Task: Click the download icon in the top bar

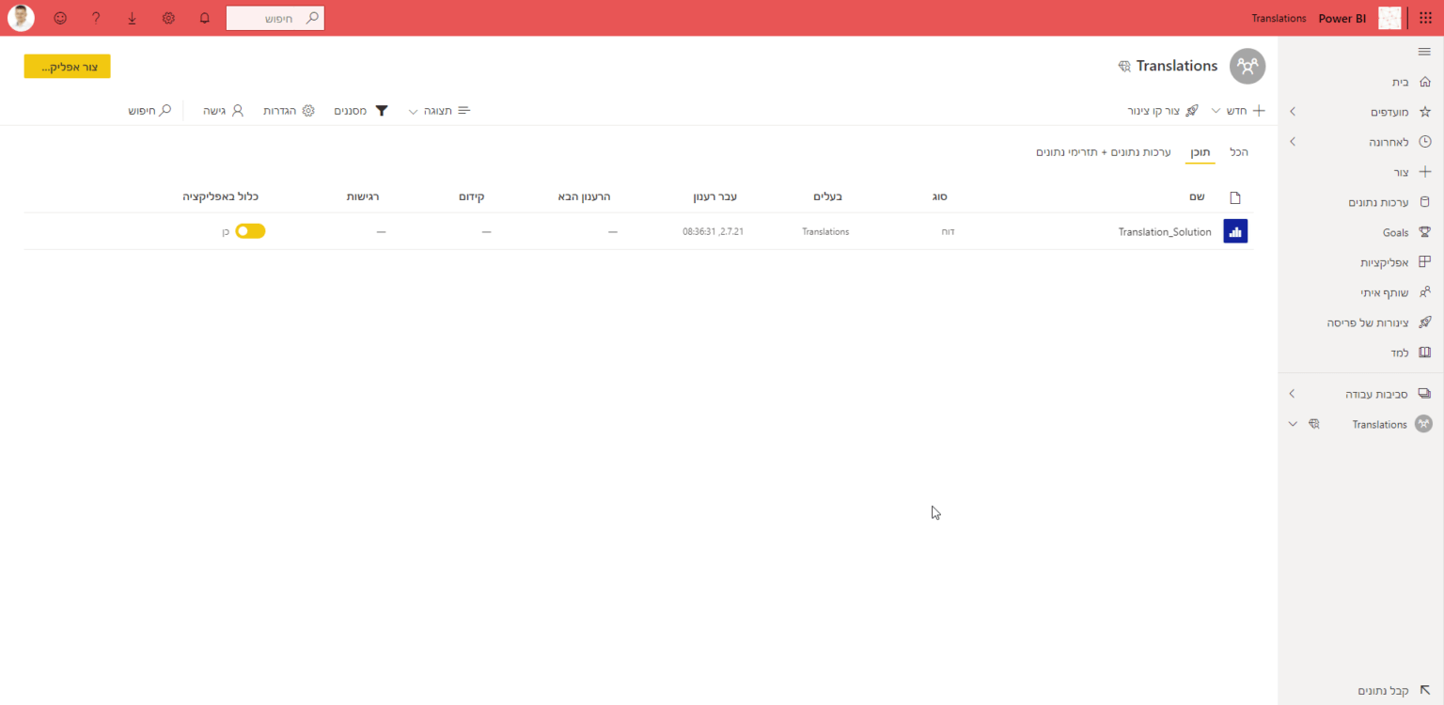Action: 132,17
